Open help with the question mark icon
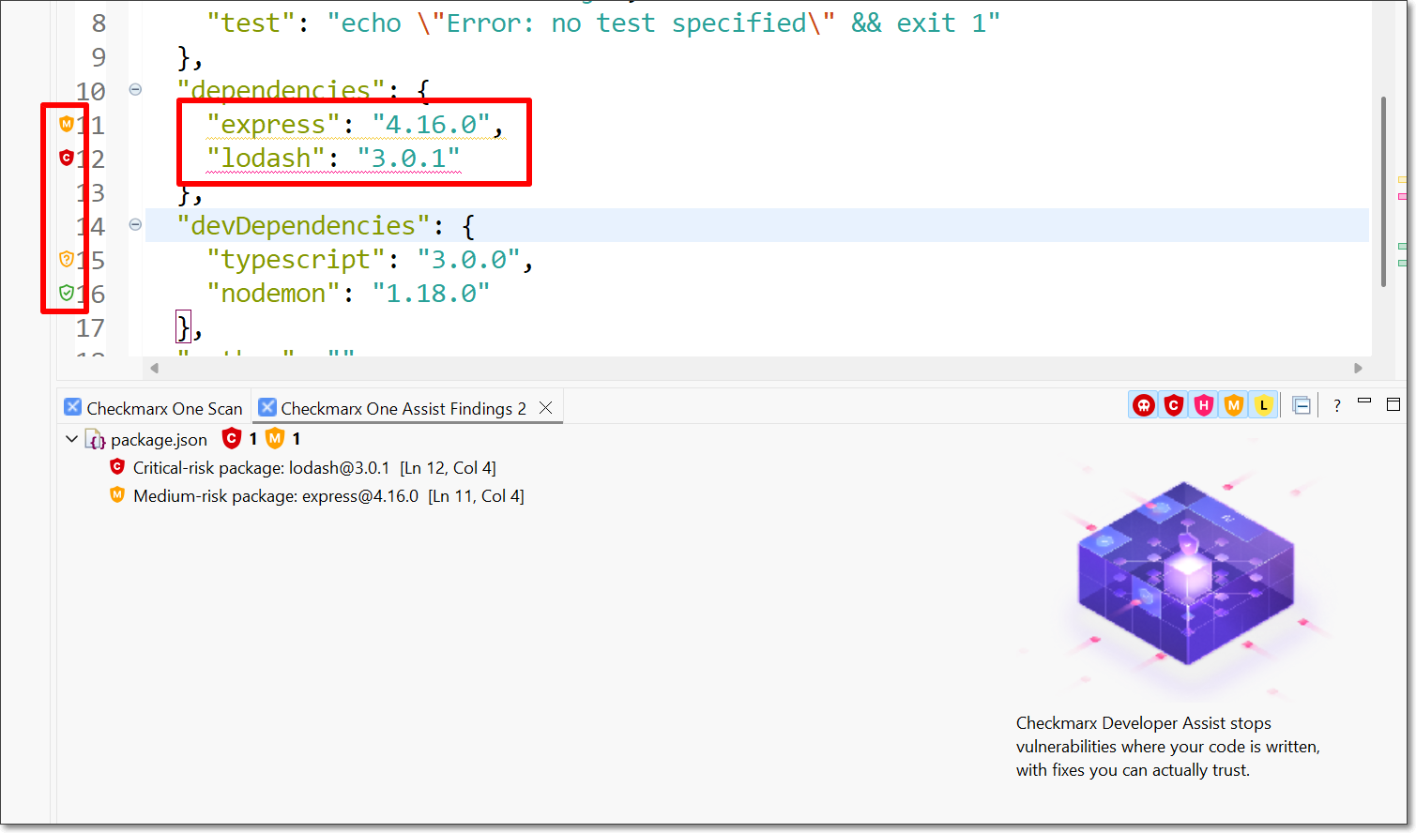Viewport: 1416px width, 833px height. point(1337,405)
